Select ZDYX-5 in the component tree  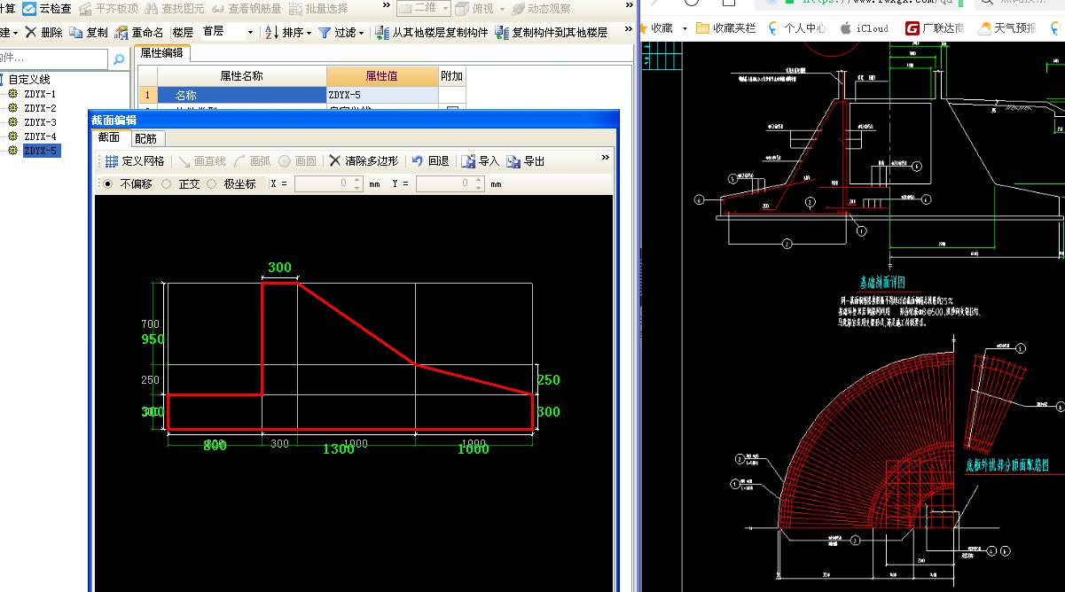pyautogui.click(x=40, y=151)
